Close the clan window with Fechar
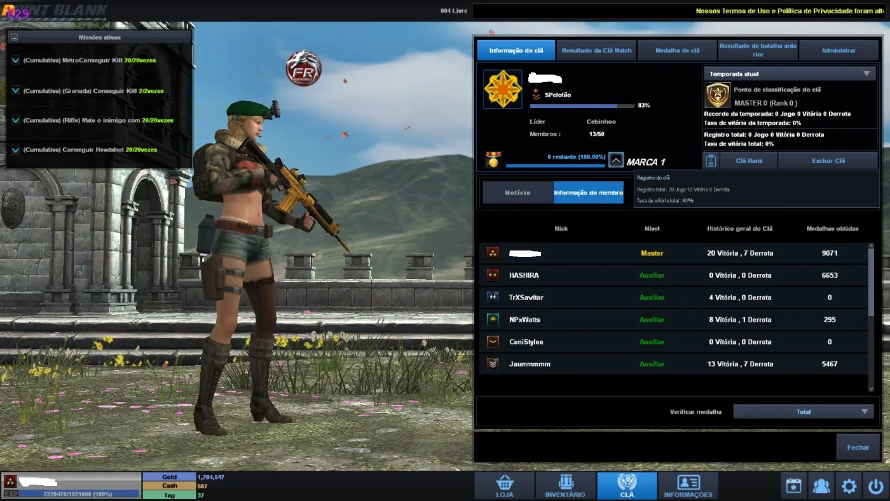This screenshot has width=890, height=501. 858,448
